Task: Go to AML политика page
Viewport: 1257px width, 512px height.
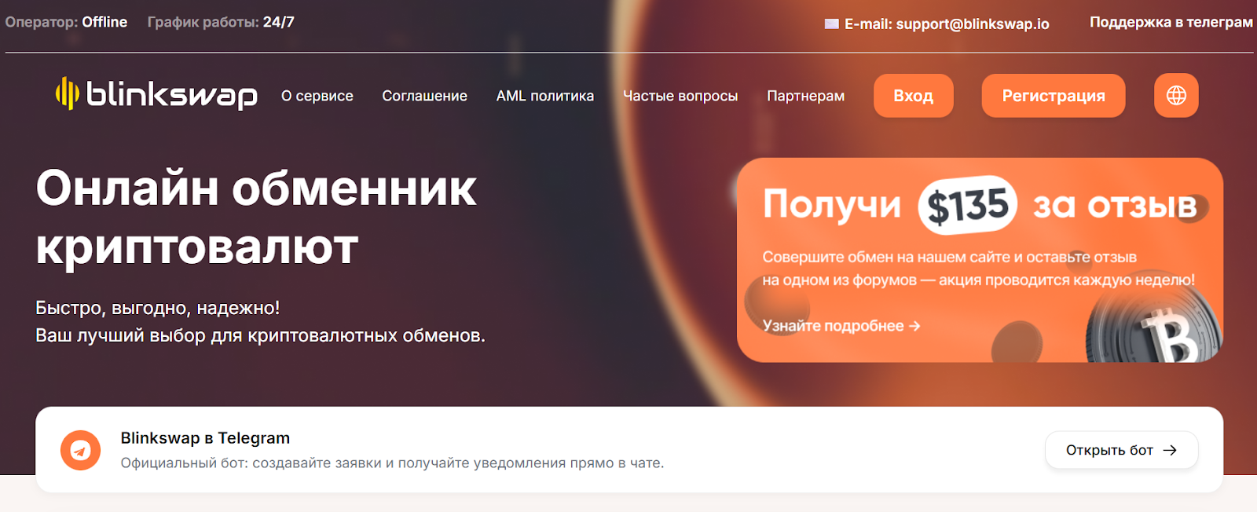Action: (x=545, y=96)
